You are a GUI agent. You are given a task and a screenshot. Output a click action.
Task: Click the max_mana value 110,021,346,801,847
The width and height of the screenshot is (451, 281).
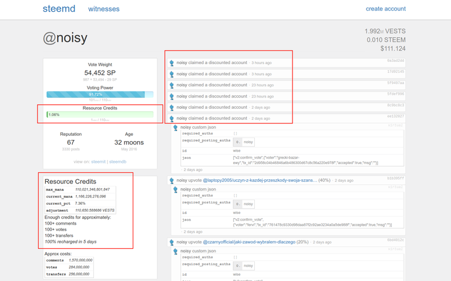tap(92, 189)
